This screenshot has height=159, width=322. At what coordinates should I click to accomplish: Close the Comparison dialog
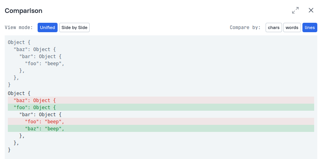[x=311, y=10]
